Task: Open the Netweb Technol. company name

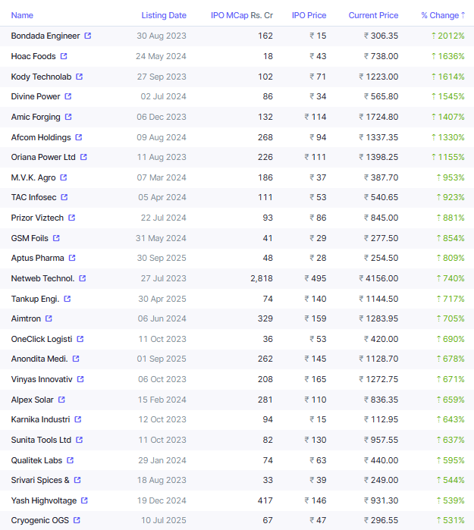Action: [x=42, y=278]
